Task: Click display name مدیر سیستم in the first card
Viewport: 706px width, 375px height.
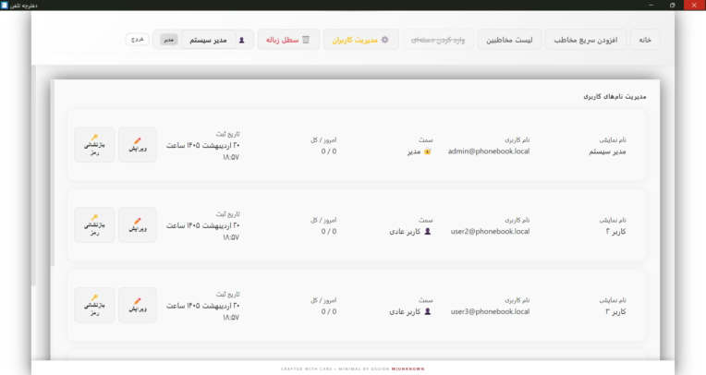Action: 607,151
